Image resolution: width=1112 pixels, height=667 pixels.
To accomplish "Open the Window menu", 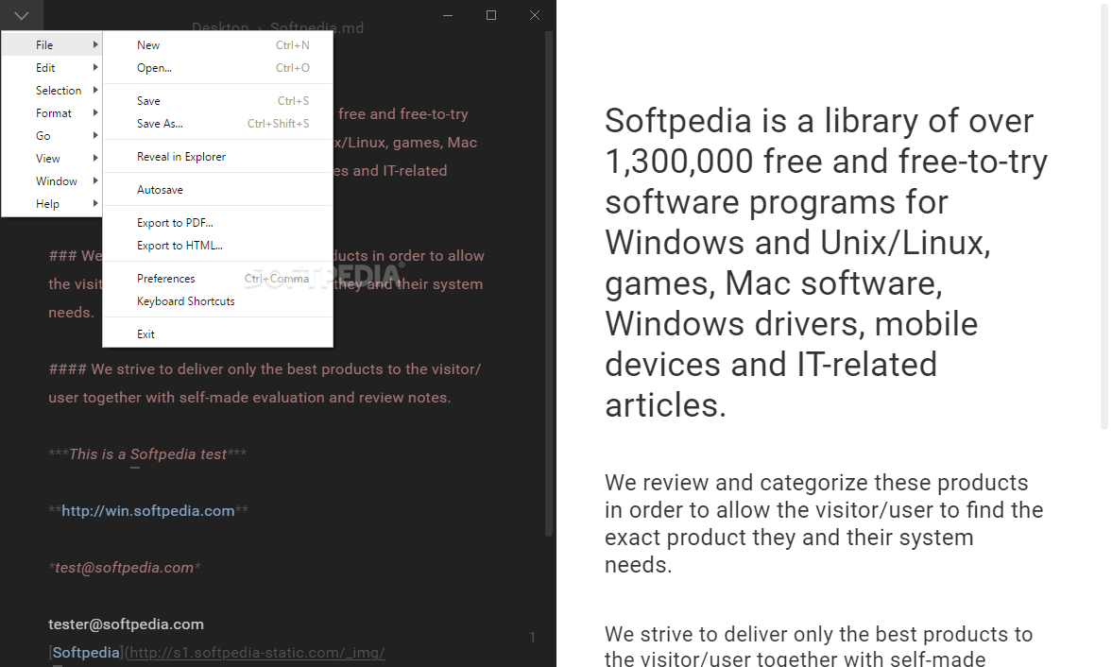I will [52, 180].
